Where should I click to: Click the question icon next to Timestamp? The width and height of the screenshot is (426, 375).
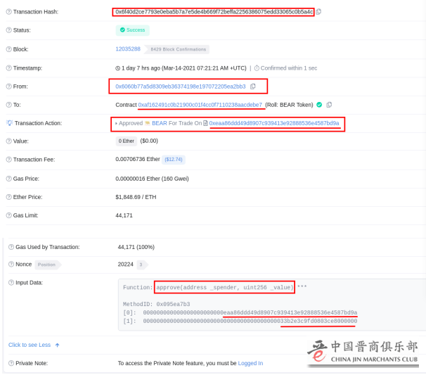(x=8, y=68)
